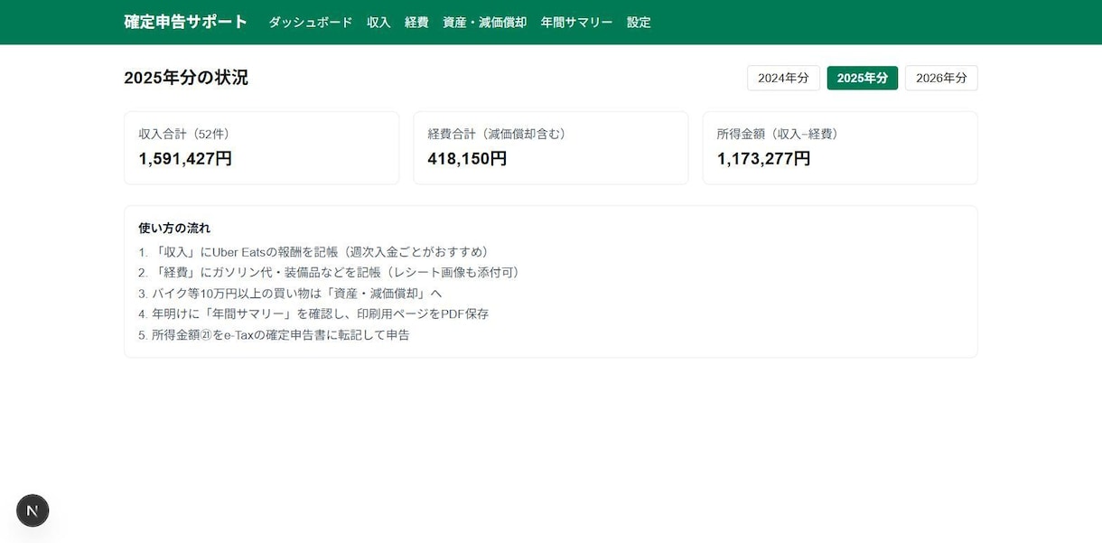Click step 1 about Uber Eats 報酬
This screenshot has height=543, width=1102.
pos(313,252)
